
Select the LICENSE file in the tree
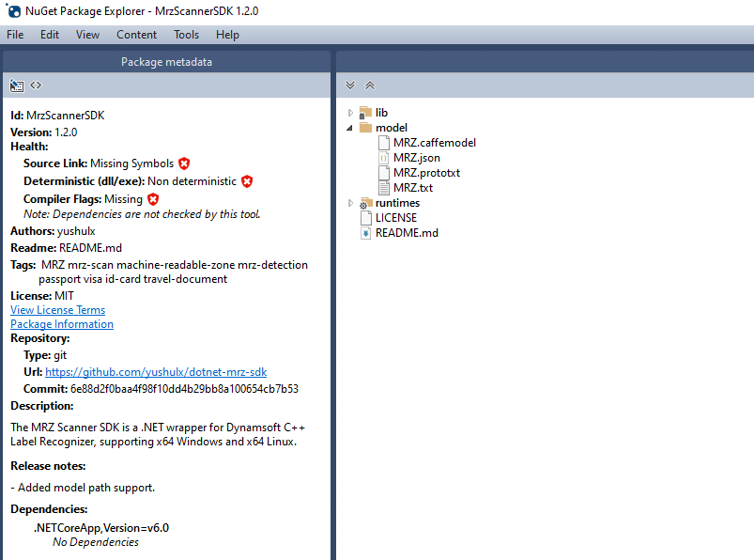pos(395,218)
